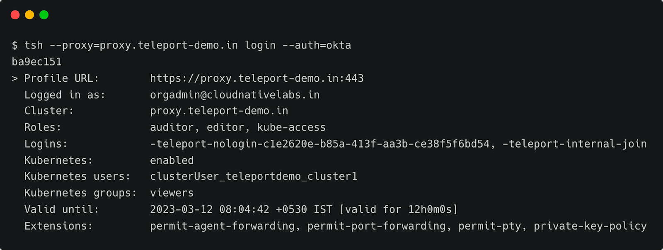Click the "viewers" Kubernetes group
This screenshot has width=663, height=250.
point(172,193)
